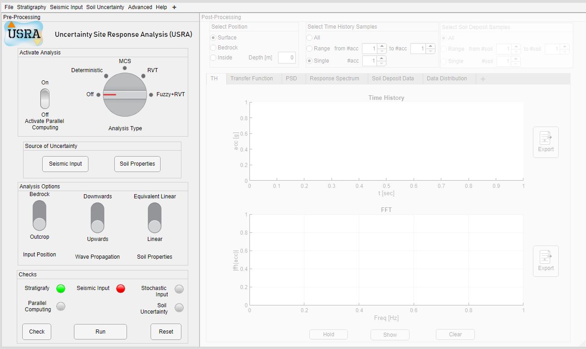Open the Seismic Input menu

[66, 7]
